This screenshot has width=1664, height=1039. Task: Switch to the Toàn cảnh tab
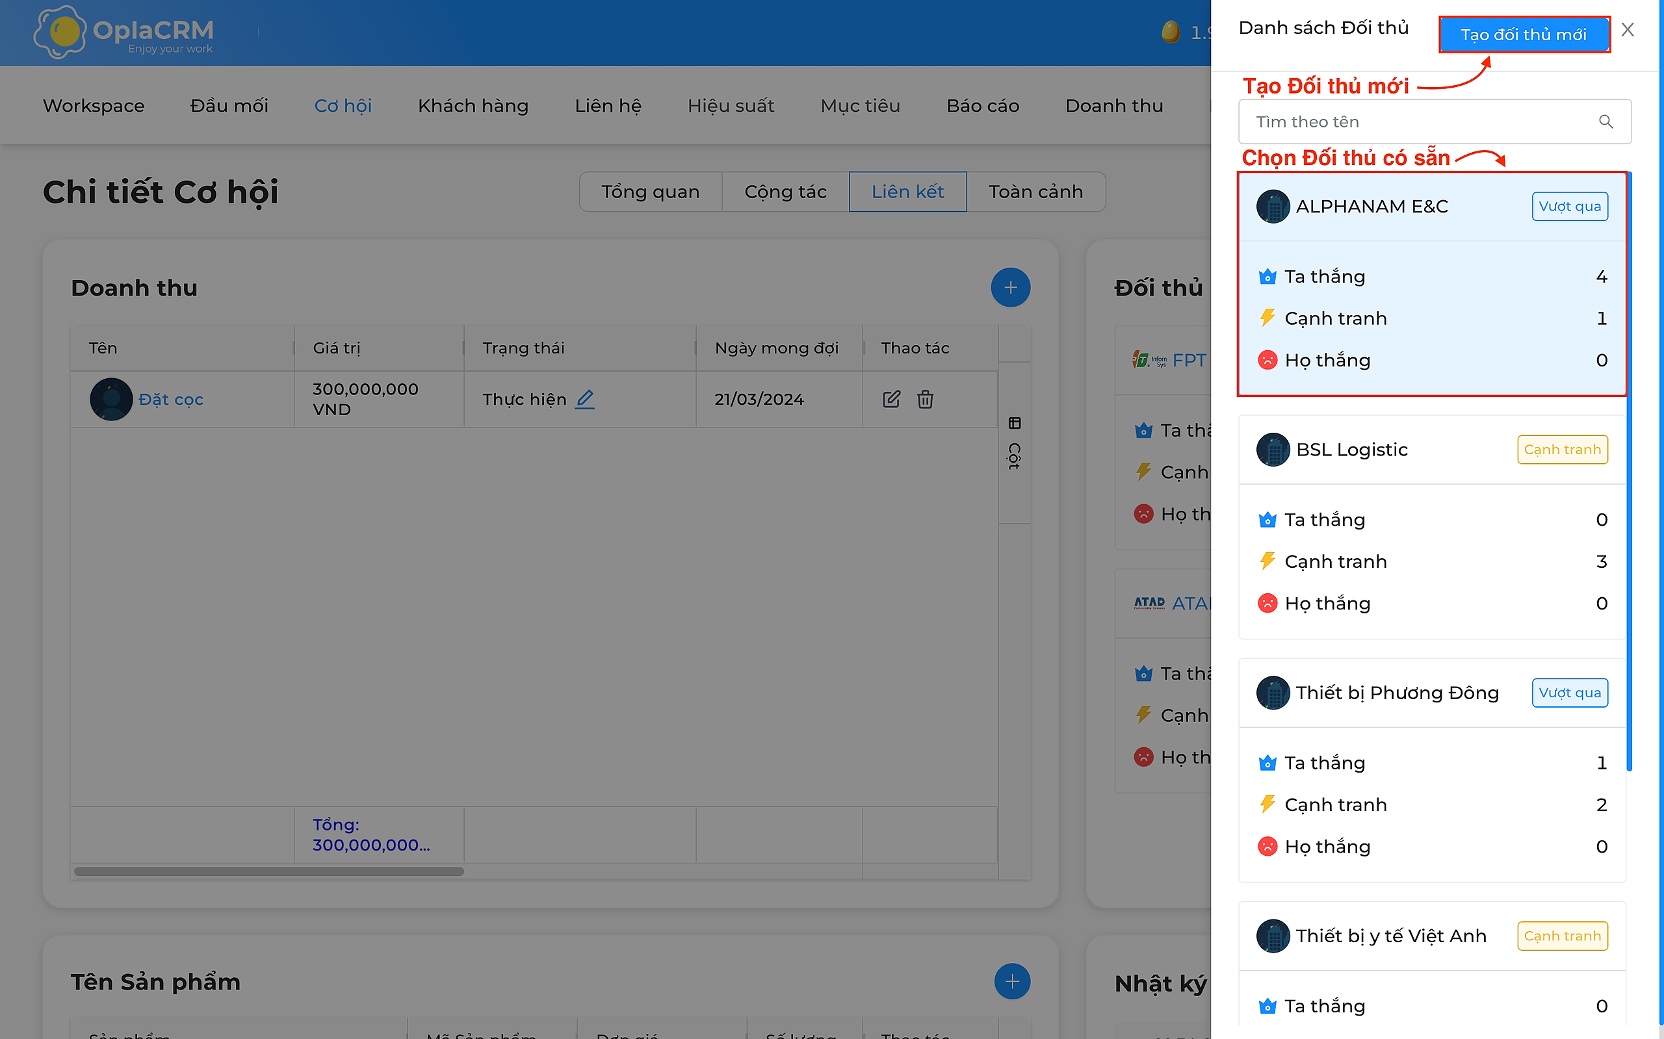pyautogui.click(x=1036, y=192)
